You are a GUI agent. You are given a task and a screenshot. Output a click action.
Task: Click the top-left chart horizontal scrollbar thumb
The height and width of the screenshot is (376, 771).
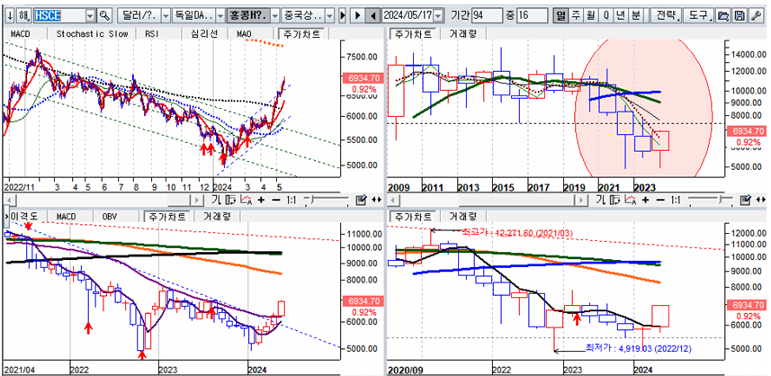(179, 200)
